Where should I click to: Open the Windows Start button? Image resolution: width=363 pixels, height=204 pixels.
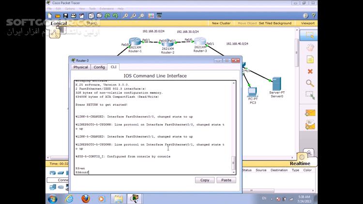53,199
